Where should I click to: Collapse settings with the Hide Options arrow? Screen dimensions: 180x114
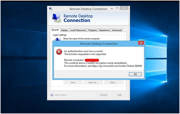tap(52, 95)
